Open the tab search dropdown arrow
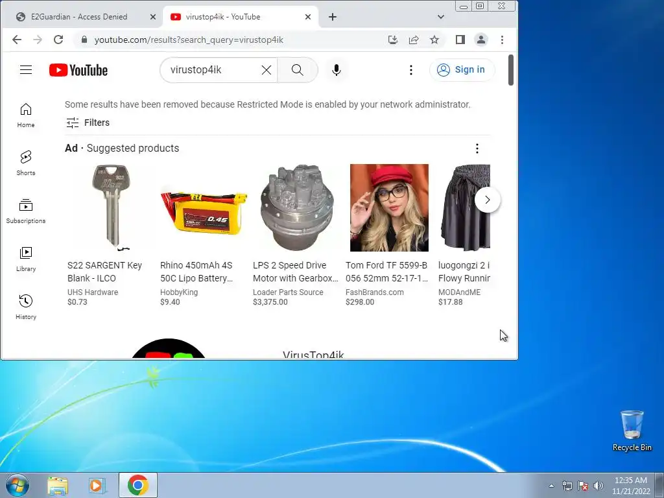 (441, 17)
